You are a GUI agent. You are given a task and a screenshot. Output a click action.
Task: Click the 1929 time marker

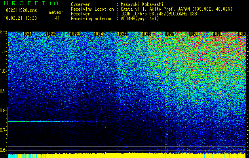tap(217, 34)
